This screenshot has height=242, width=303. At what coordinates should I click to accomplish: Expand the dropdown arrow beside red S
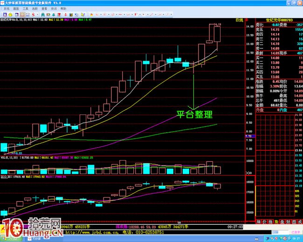[37, 14]
